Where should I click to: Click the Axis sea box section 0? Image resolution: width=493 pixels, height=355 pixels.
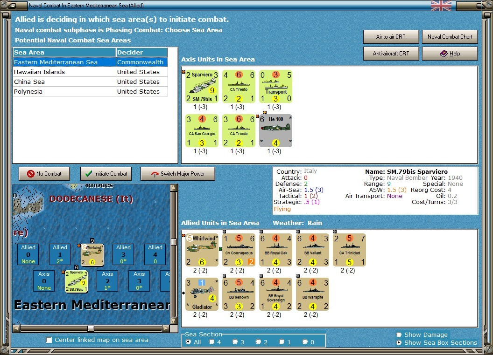coord(44,281)
